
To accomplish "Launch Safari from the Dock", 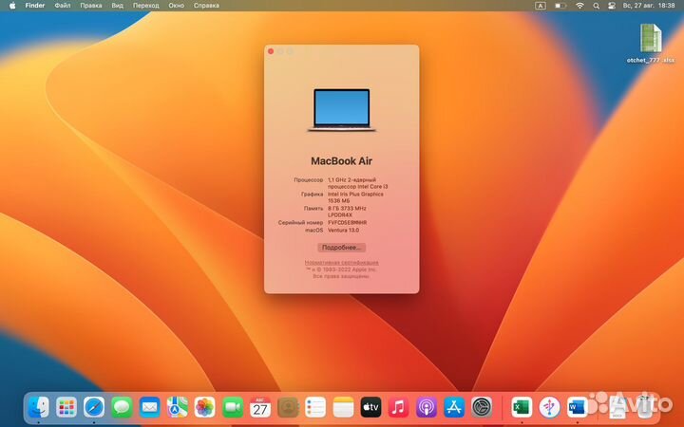I will pyautogui.click(x=94, y=408).
